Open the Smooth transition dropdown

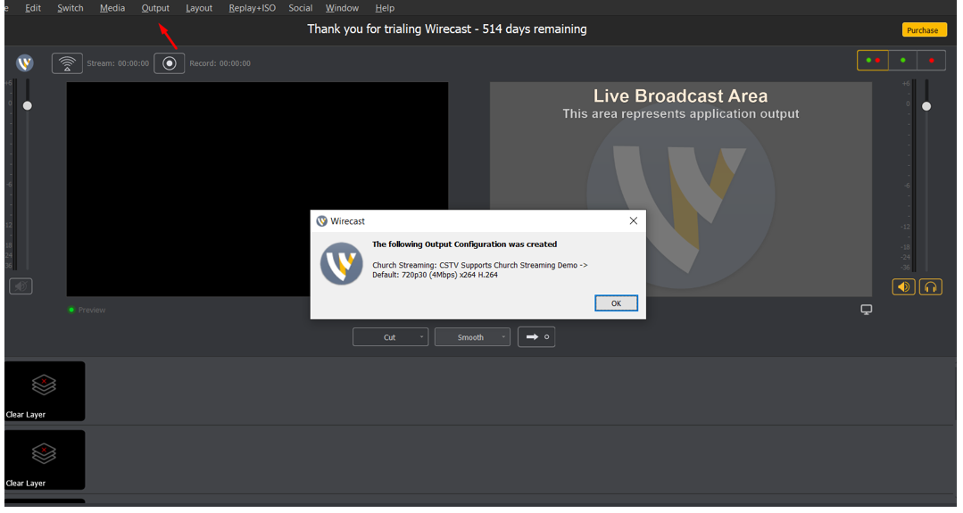pos(472,337)
